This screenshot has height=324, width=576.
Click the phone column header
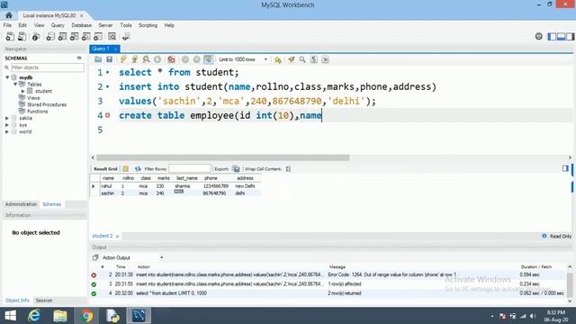pyautogui.click(x=211, y=178)
